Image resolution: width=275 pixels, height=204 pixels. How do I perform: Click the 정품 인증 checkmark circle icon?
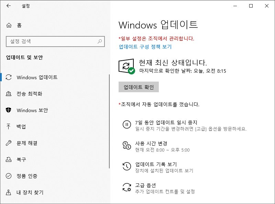tap(9, 176)
